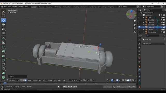This screenshot has height=93, width=166.
Task: Select the Measure tool
Action: (3, 42)
